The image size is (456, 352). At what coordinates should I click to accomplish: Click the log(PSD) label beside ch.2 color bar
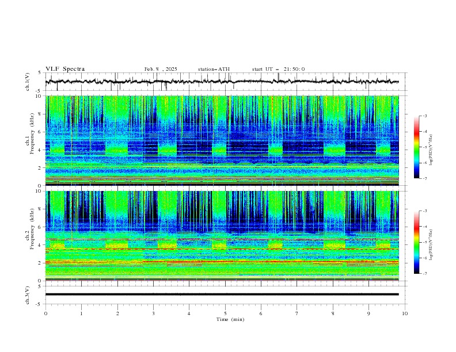click(431, 245)
